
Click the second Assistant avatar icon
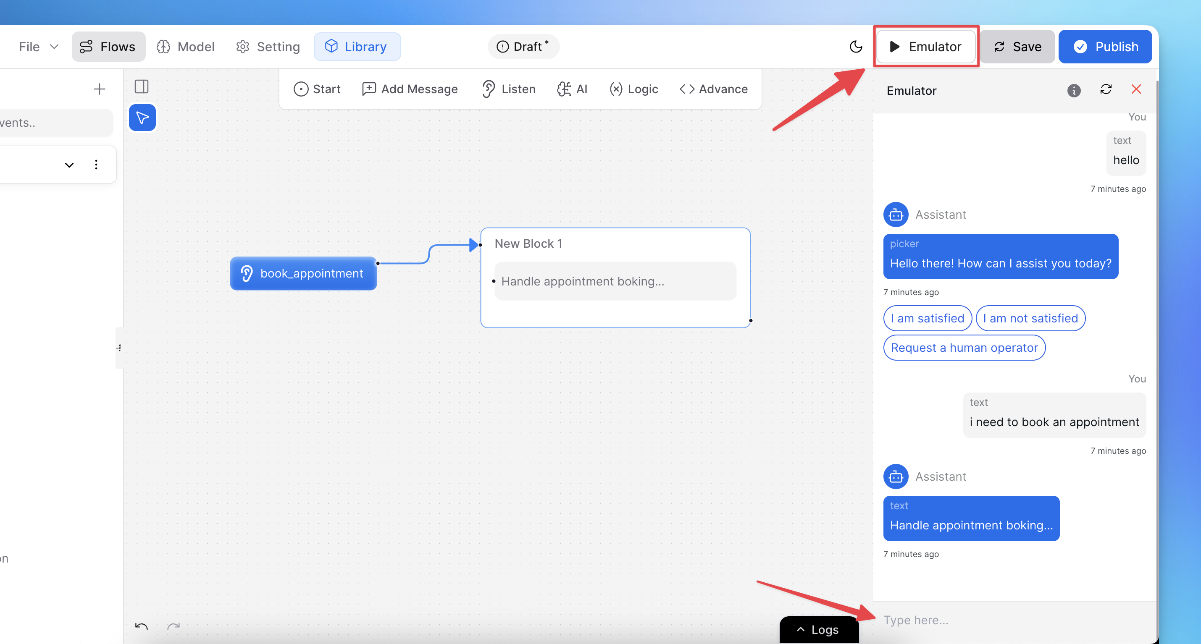(x=896, y=477)
